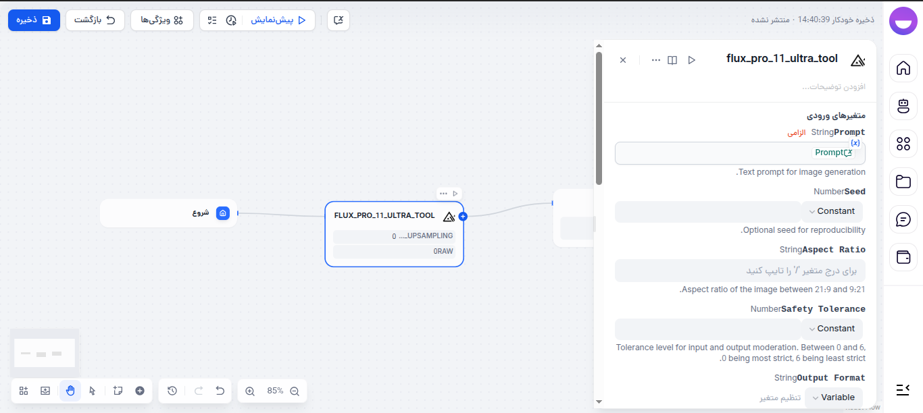Open the Output Format Variable dropdown
The width and height of the screenshot is (923, 413).
click(833, 397)
